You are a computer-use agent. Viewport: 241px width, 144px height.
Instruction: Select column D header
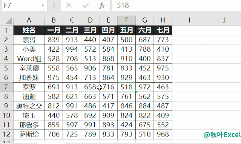90,20
